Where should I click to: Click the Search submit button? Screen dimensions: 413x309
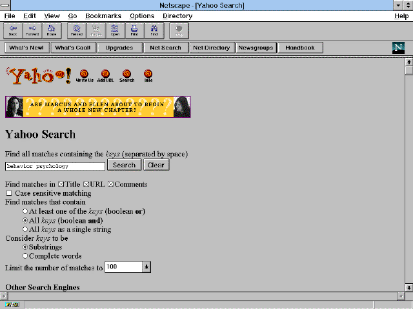[x=124, y=165]
